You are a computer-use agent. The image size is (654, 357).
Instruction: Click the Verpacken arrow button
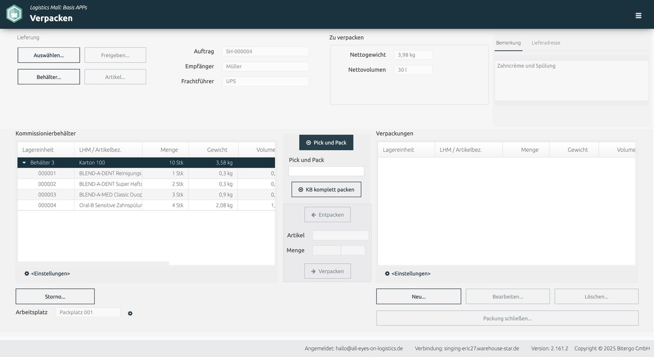327,271
